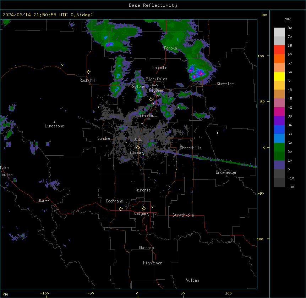This screenshot has width=306, height=298.
Task: Select the 50 tick on the bottom axis
Action: (x=182, y=293)
